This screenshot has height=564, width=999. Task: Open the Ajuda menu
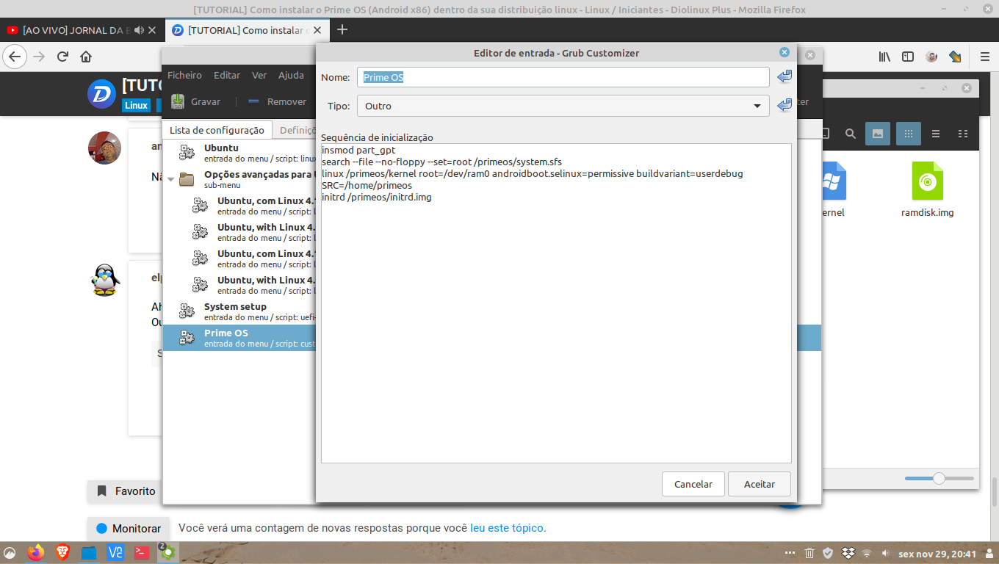(291, 75)
